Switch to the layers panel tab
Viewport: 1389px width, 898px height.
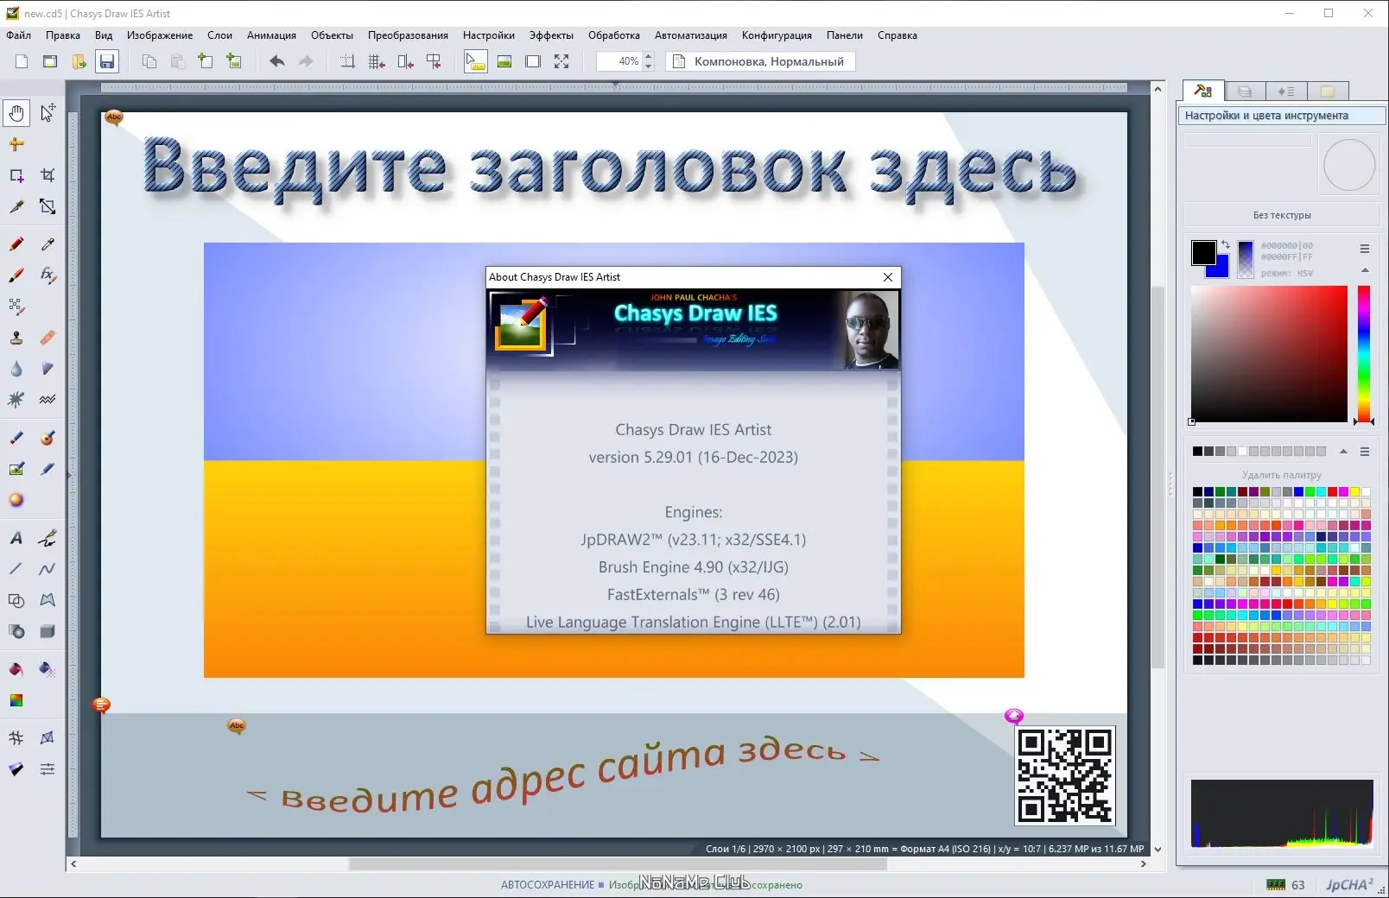pos(1245,91)
